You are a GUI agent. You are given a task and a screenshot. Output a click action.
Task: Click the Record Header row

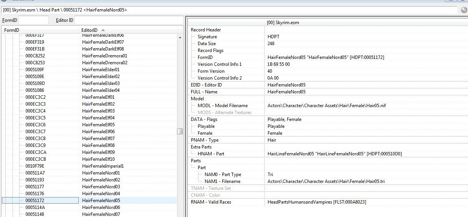[329, 30]
